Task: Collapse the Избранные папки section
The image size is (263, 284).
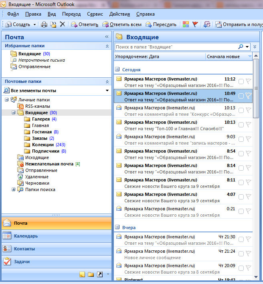Action: point(107,46)
